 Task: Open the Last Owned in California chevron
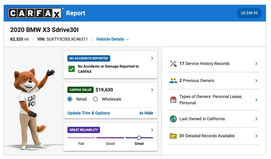click(x=256, y=119)
